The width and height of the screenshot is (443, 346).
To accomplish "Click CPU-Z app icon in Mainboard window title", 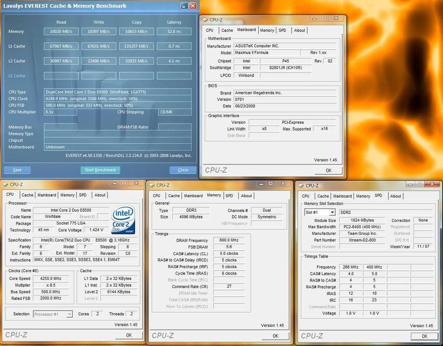I will tap(205, 20).
